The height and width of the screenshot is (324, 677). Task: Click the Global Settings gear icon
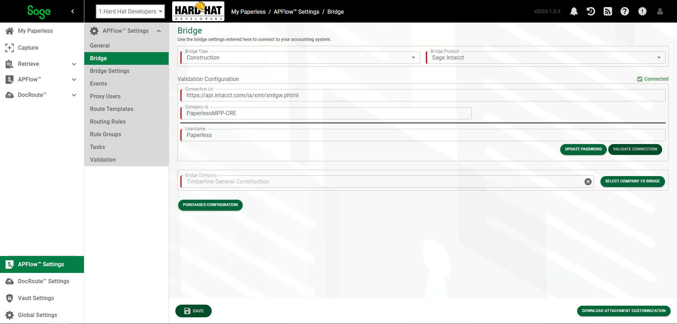point(10,315)
